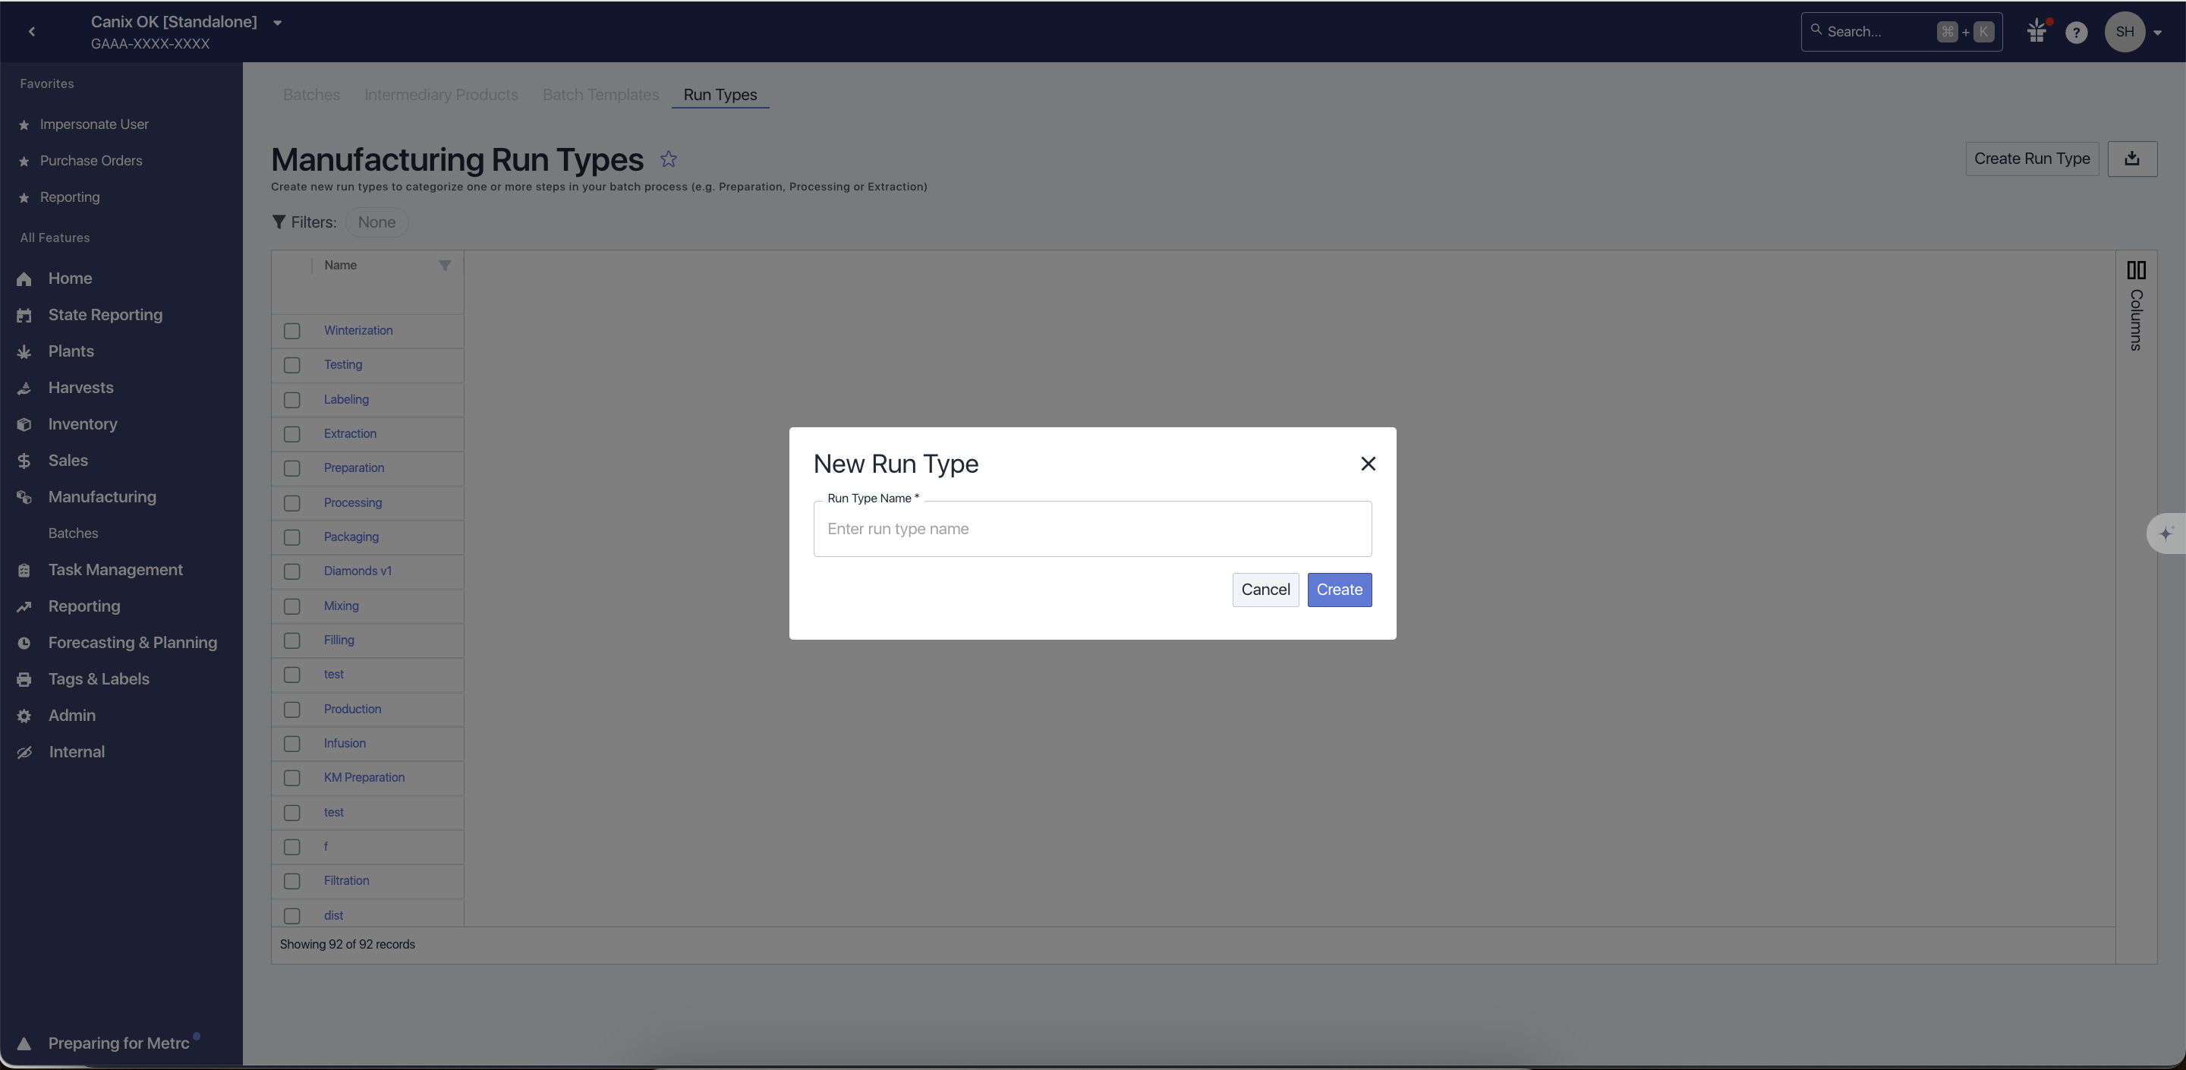The height and width of the screenshot is (1070, 2186).
Task: Click the Run Type Name input field
Action: coord(1092,529)
